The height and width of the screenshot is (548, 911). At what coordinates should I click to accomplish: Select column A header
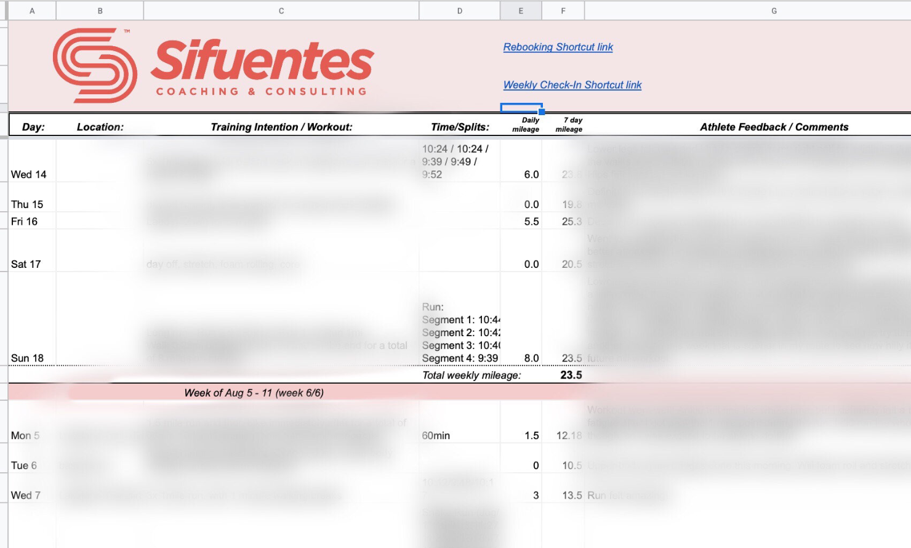[32, 10]
